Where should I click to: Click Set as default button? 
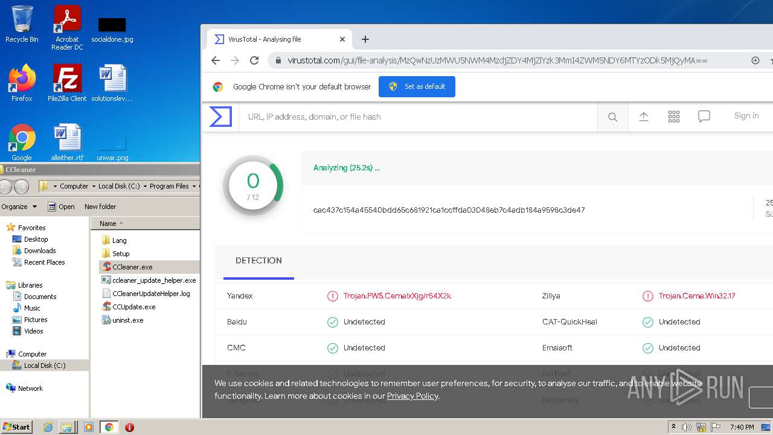click(417, 86)
